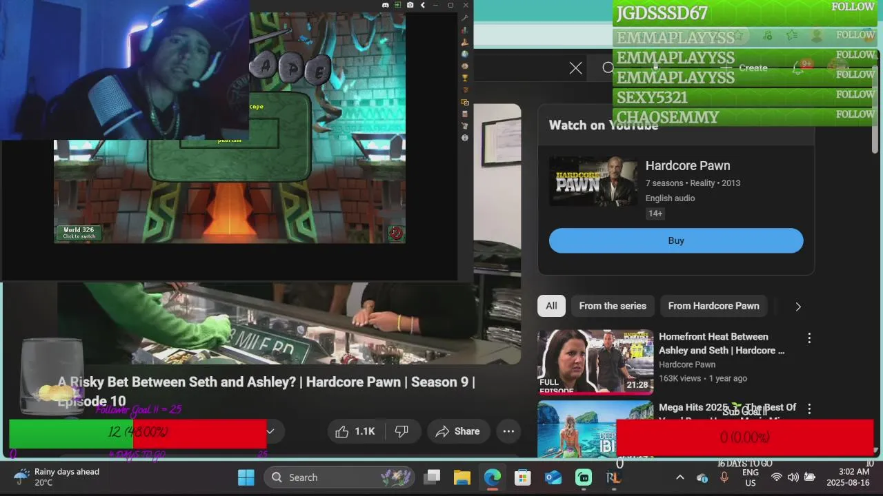Open options menu for Homefront Heat video
The height and width of the screenshot is (496, 883).
click(809, 338)
